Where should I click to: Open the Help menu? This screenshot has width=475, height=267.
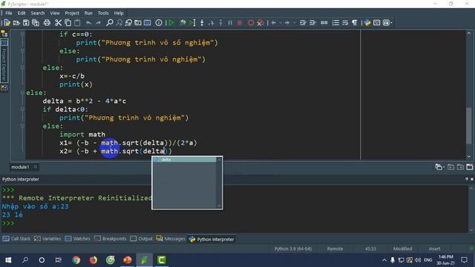coord(119,13)
